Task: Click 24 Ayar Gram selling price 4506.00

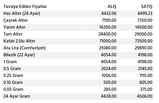Action: (x=145, y=96)
